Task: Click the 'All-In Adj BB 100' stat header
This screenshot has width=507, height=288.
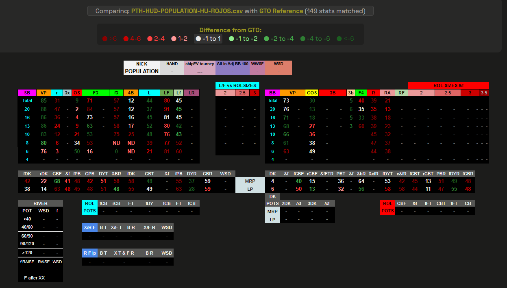Action: tap(232, 64)
